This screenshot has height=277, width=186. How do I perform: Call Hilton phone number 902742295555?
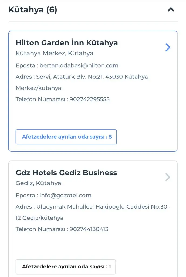(x=90, y=99)
